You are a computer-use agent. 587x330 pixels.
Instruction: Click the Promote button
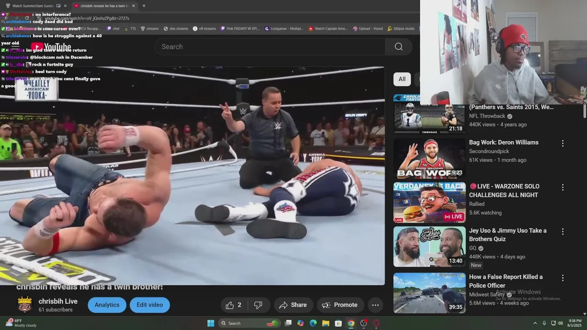pyautogui.click(x=340, y=305)
